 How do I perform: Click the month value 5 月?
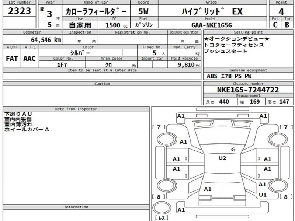click(x=53, y=25)
